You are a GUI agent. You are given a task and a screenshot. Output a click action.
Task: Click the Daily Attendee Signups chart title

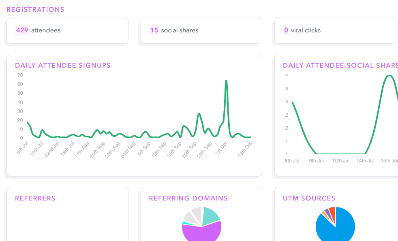63,65
